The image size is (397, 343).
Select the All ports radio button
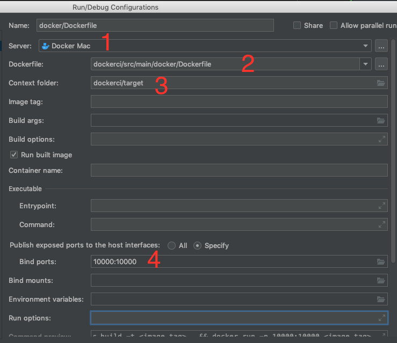point(172,245)
